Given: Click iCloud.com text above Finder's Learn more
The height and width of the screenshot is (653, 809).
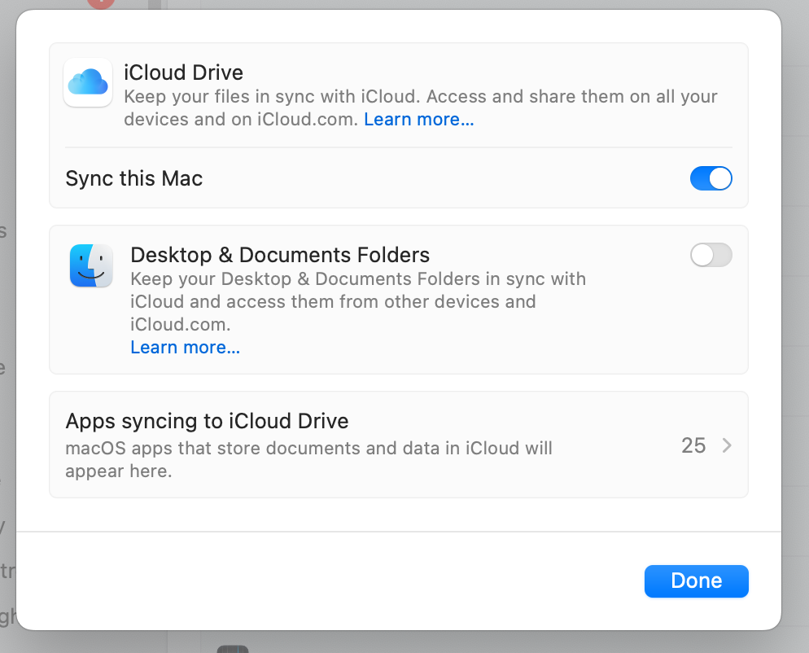Looking at the screenshot, I should [180, 324].
